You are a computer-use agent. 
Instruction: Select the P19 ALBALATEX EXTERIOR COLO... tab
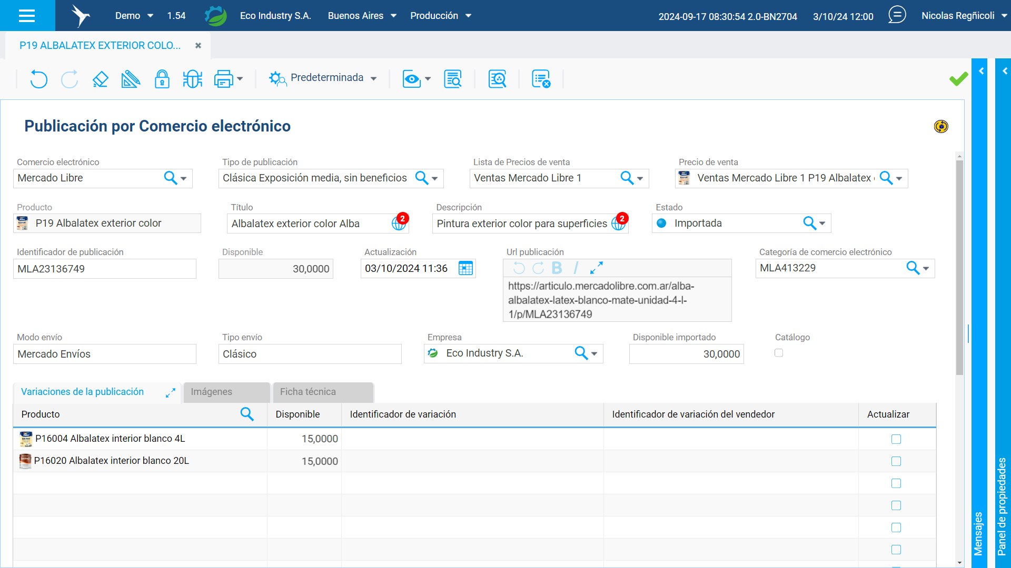[x=100, y=45]
